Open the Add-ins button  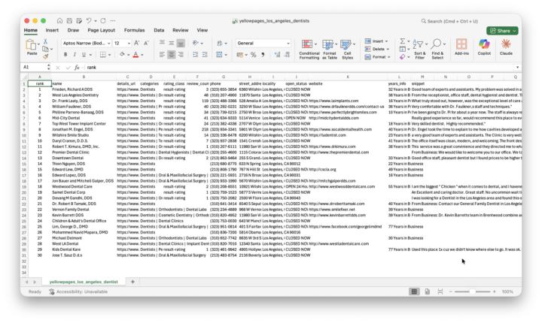click(x=461, y=47)
